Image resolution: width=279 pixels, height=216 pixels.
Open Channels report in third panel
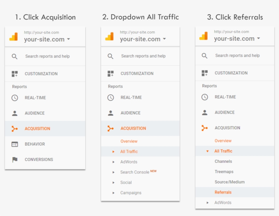click(x=223, y=161)
